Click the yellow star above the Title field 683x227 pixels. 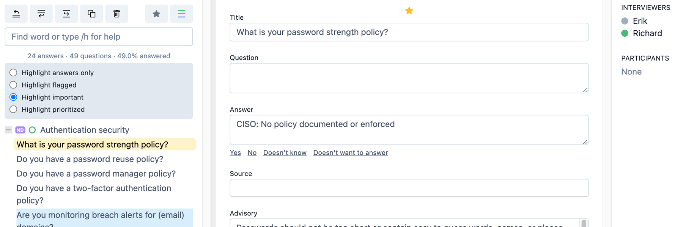click(409, 11)
